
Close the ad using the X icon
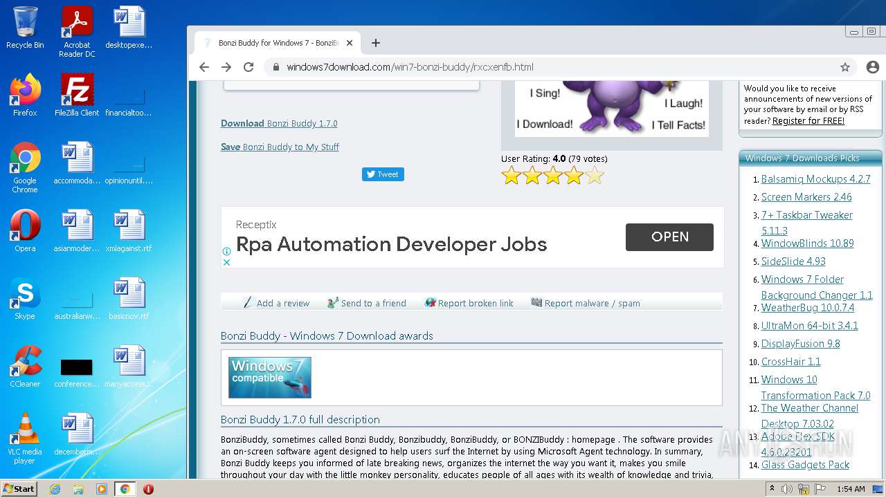pos(226,262)
